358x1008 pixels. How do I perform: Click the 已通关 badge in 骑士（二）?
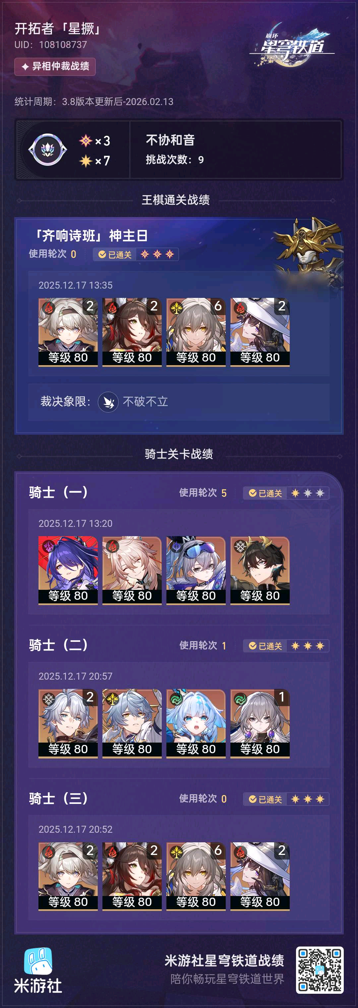(x=265, y=645)
